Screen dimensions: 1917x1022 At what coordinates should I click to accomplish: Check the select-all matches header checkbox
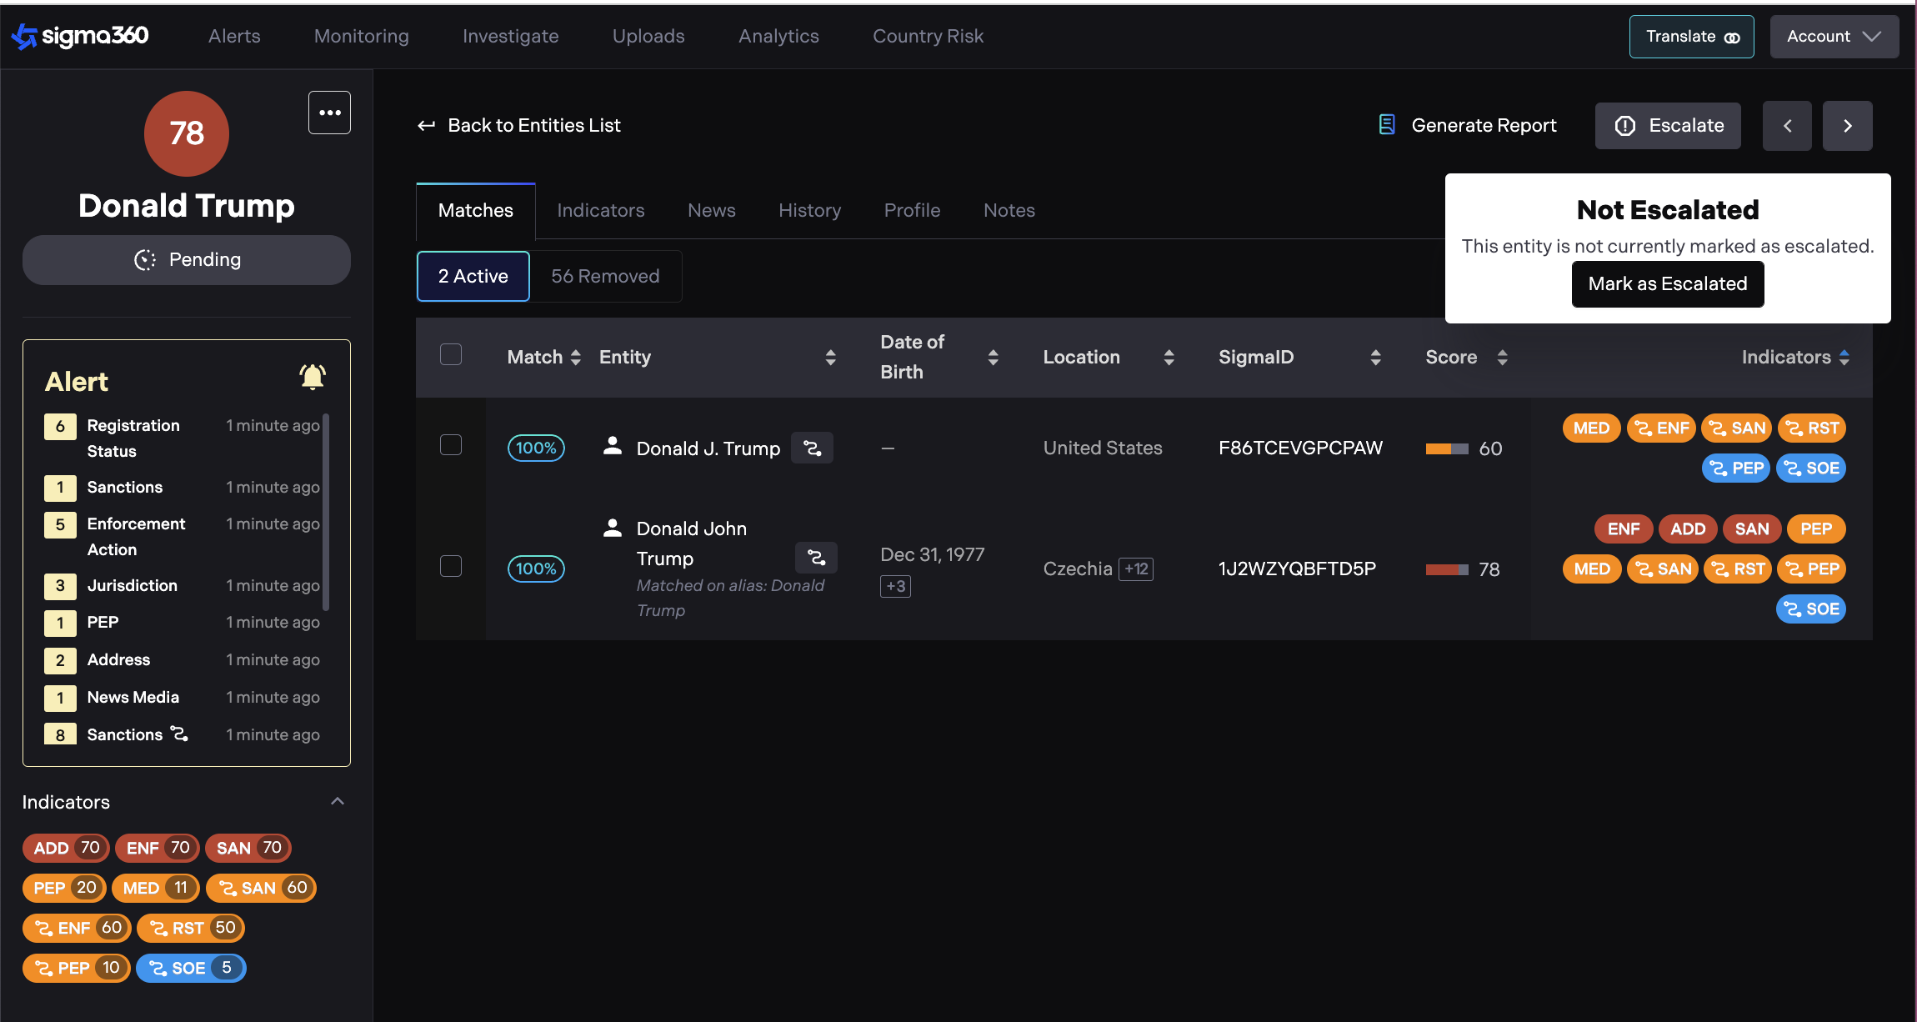click(x=451, y=355)
